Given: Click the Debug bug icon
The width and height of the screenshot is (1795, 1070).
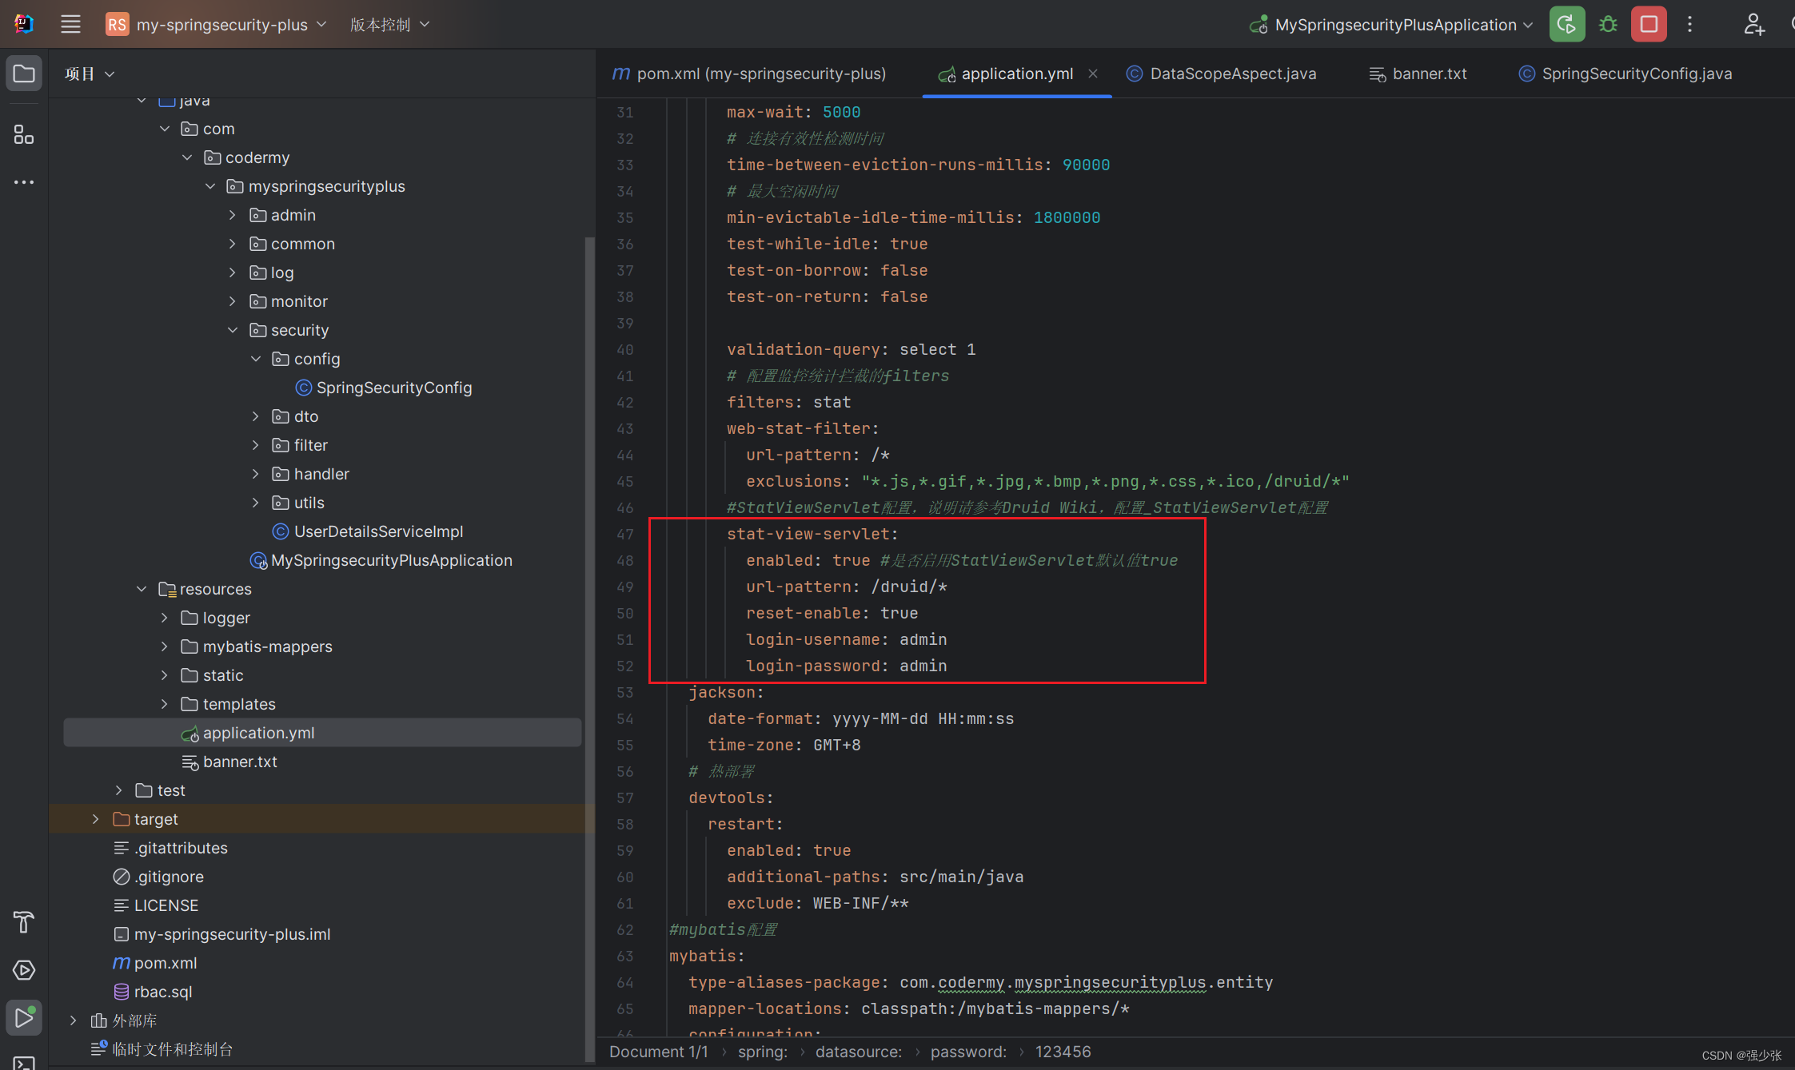Looking at the screenshot, I should pyautogui.click(x=1608, y=24).
